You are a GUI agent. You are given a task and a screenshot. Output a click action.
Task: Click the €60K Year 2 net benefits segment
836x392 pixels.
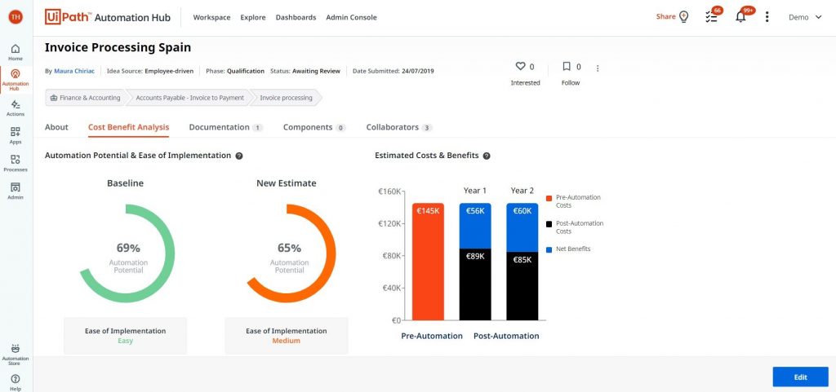[x=522, y=227]
